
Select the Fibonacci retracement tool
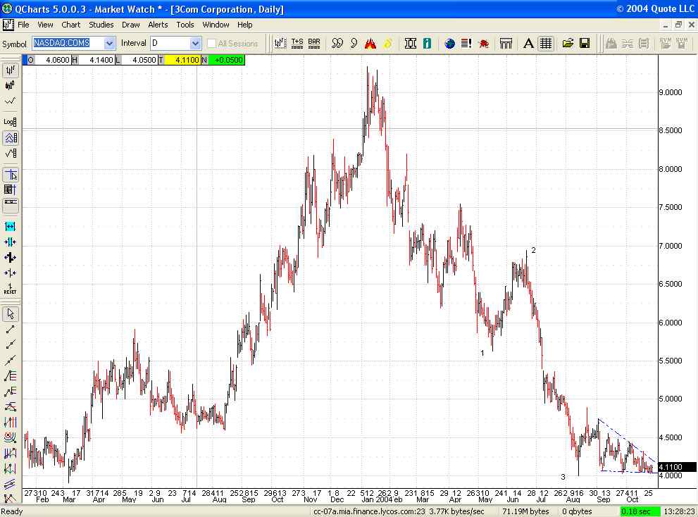10,376
